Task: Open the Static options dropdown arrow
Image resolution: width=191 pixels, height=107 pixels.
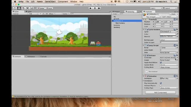Action: click(177, 14)
